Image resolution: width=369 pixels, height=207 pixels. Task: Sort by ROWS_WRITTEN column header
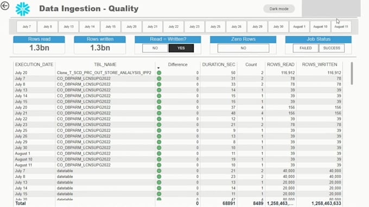[x=320, y=64]
